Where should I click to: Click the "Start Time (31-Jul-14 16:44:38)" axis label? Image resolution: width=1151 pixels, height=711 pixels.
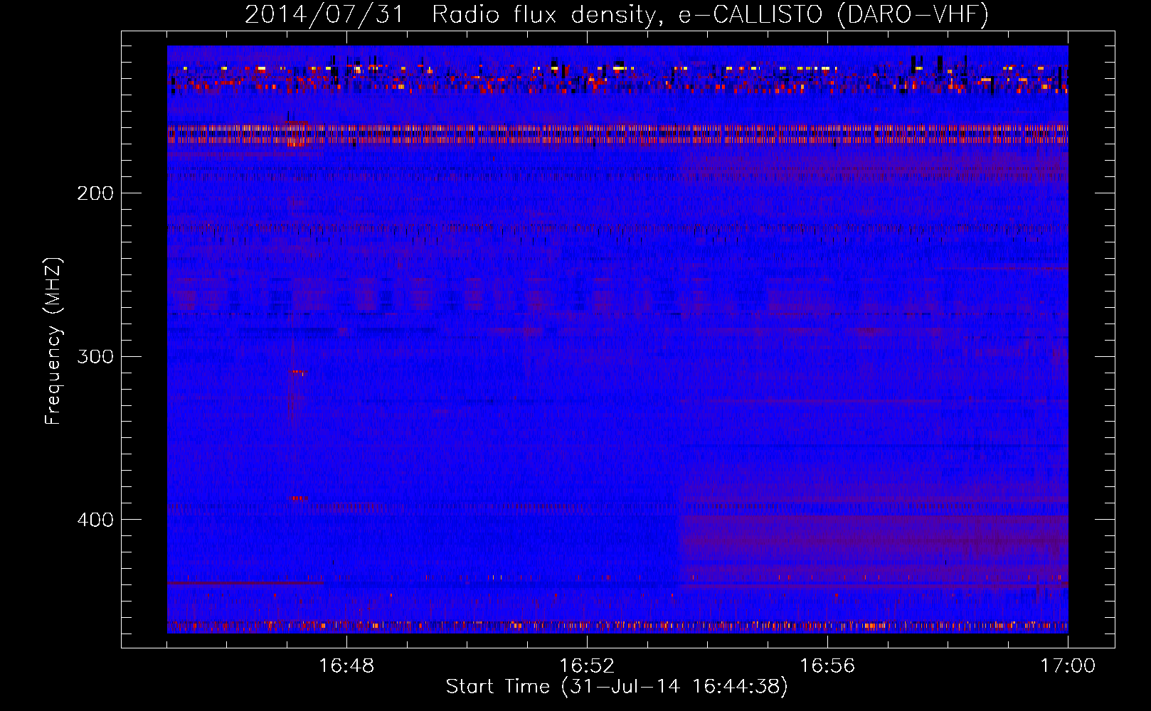[x=617, y=687]
